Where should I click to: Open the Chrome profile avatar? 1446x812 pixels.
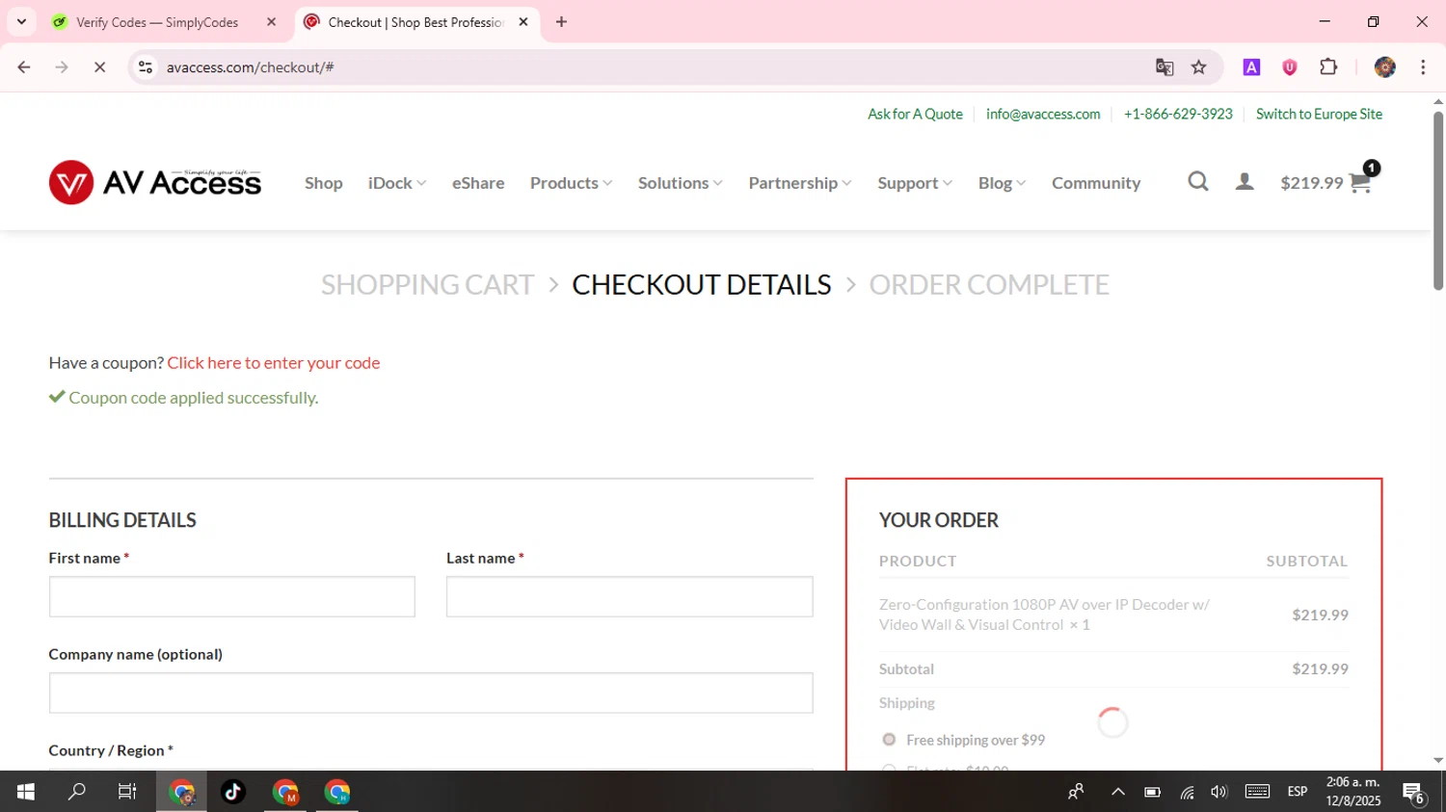coord(1384,67)
